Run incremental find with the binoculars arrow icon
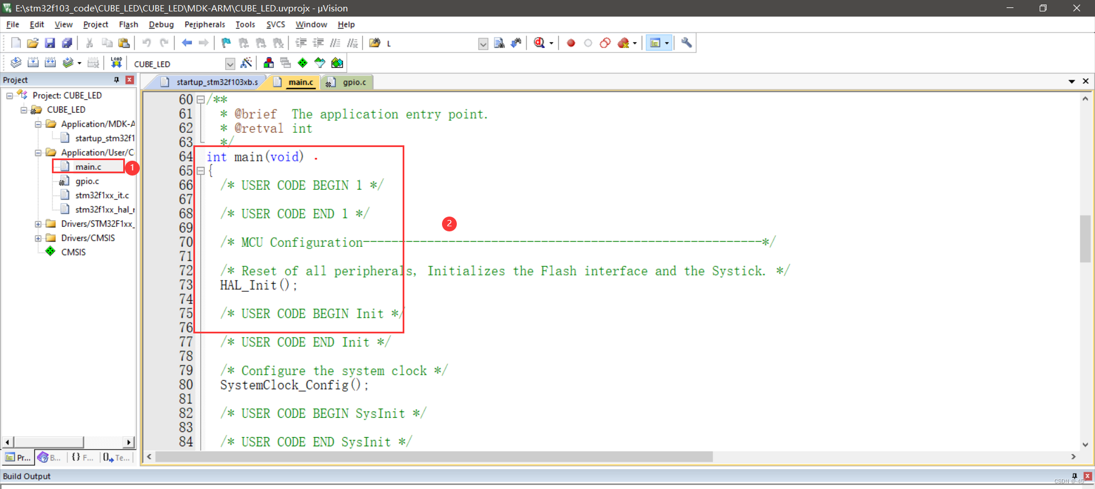The image size is (1095, 489). (x=516, y=43)
